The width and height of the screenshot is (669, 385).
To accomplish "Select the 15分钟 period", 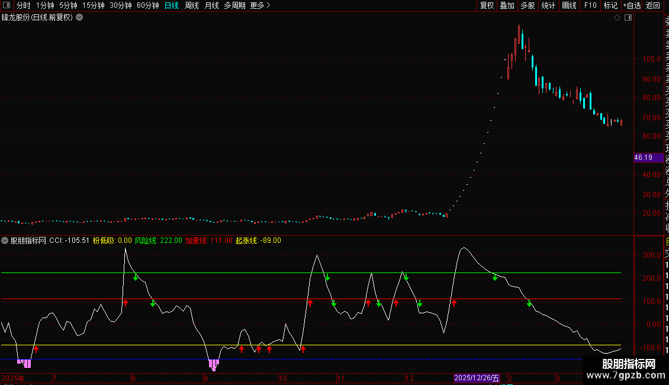I will [x=93, y=5].
